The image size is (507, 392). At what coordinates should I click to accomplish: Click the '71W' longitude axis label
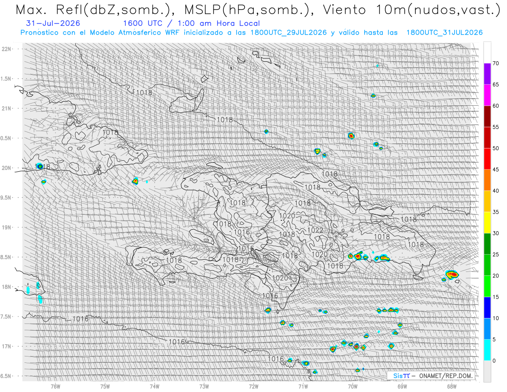click(x=303, y=386)
